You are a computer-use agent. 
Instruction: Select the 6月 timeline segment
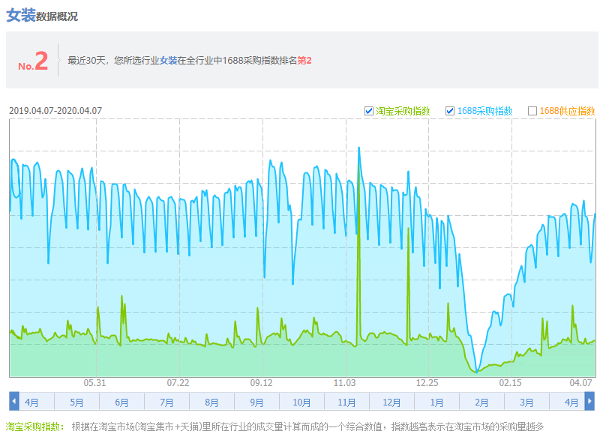[x=121, y=403]
